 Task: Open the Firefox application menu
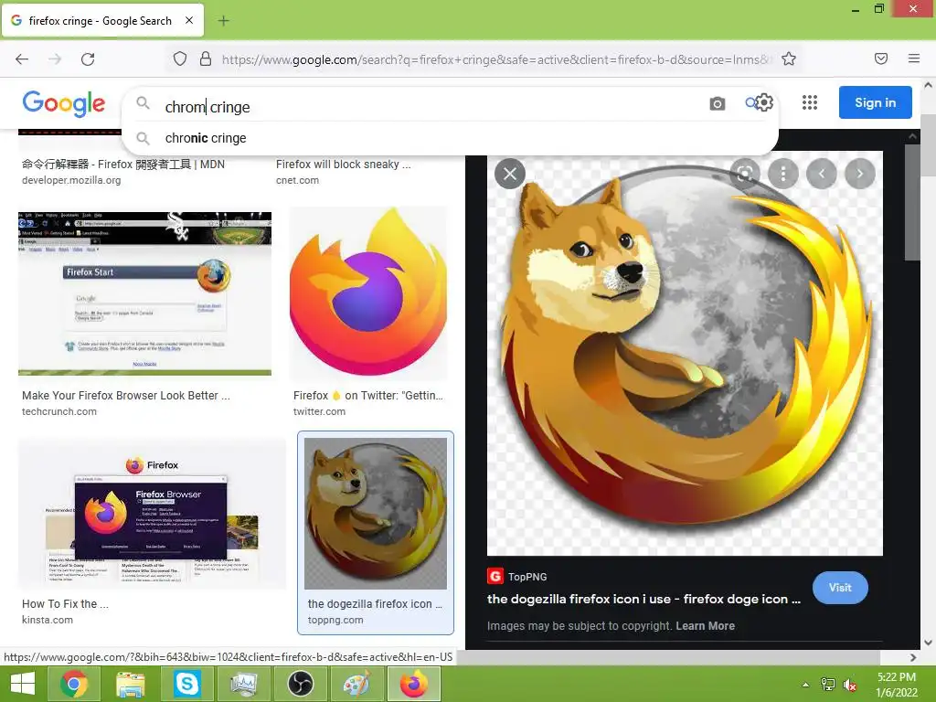(913, 58)
